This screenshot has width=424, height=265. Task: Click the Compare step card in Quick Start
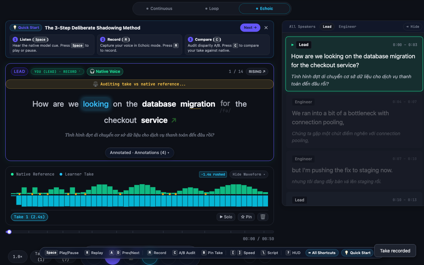click(227, 45)
